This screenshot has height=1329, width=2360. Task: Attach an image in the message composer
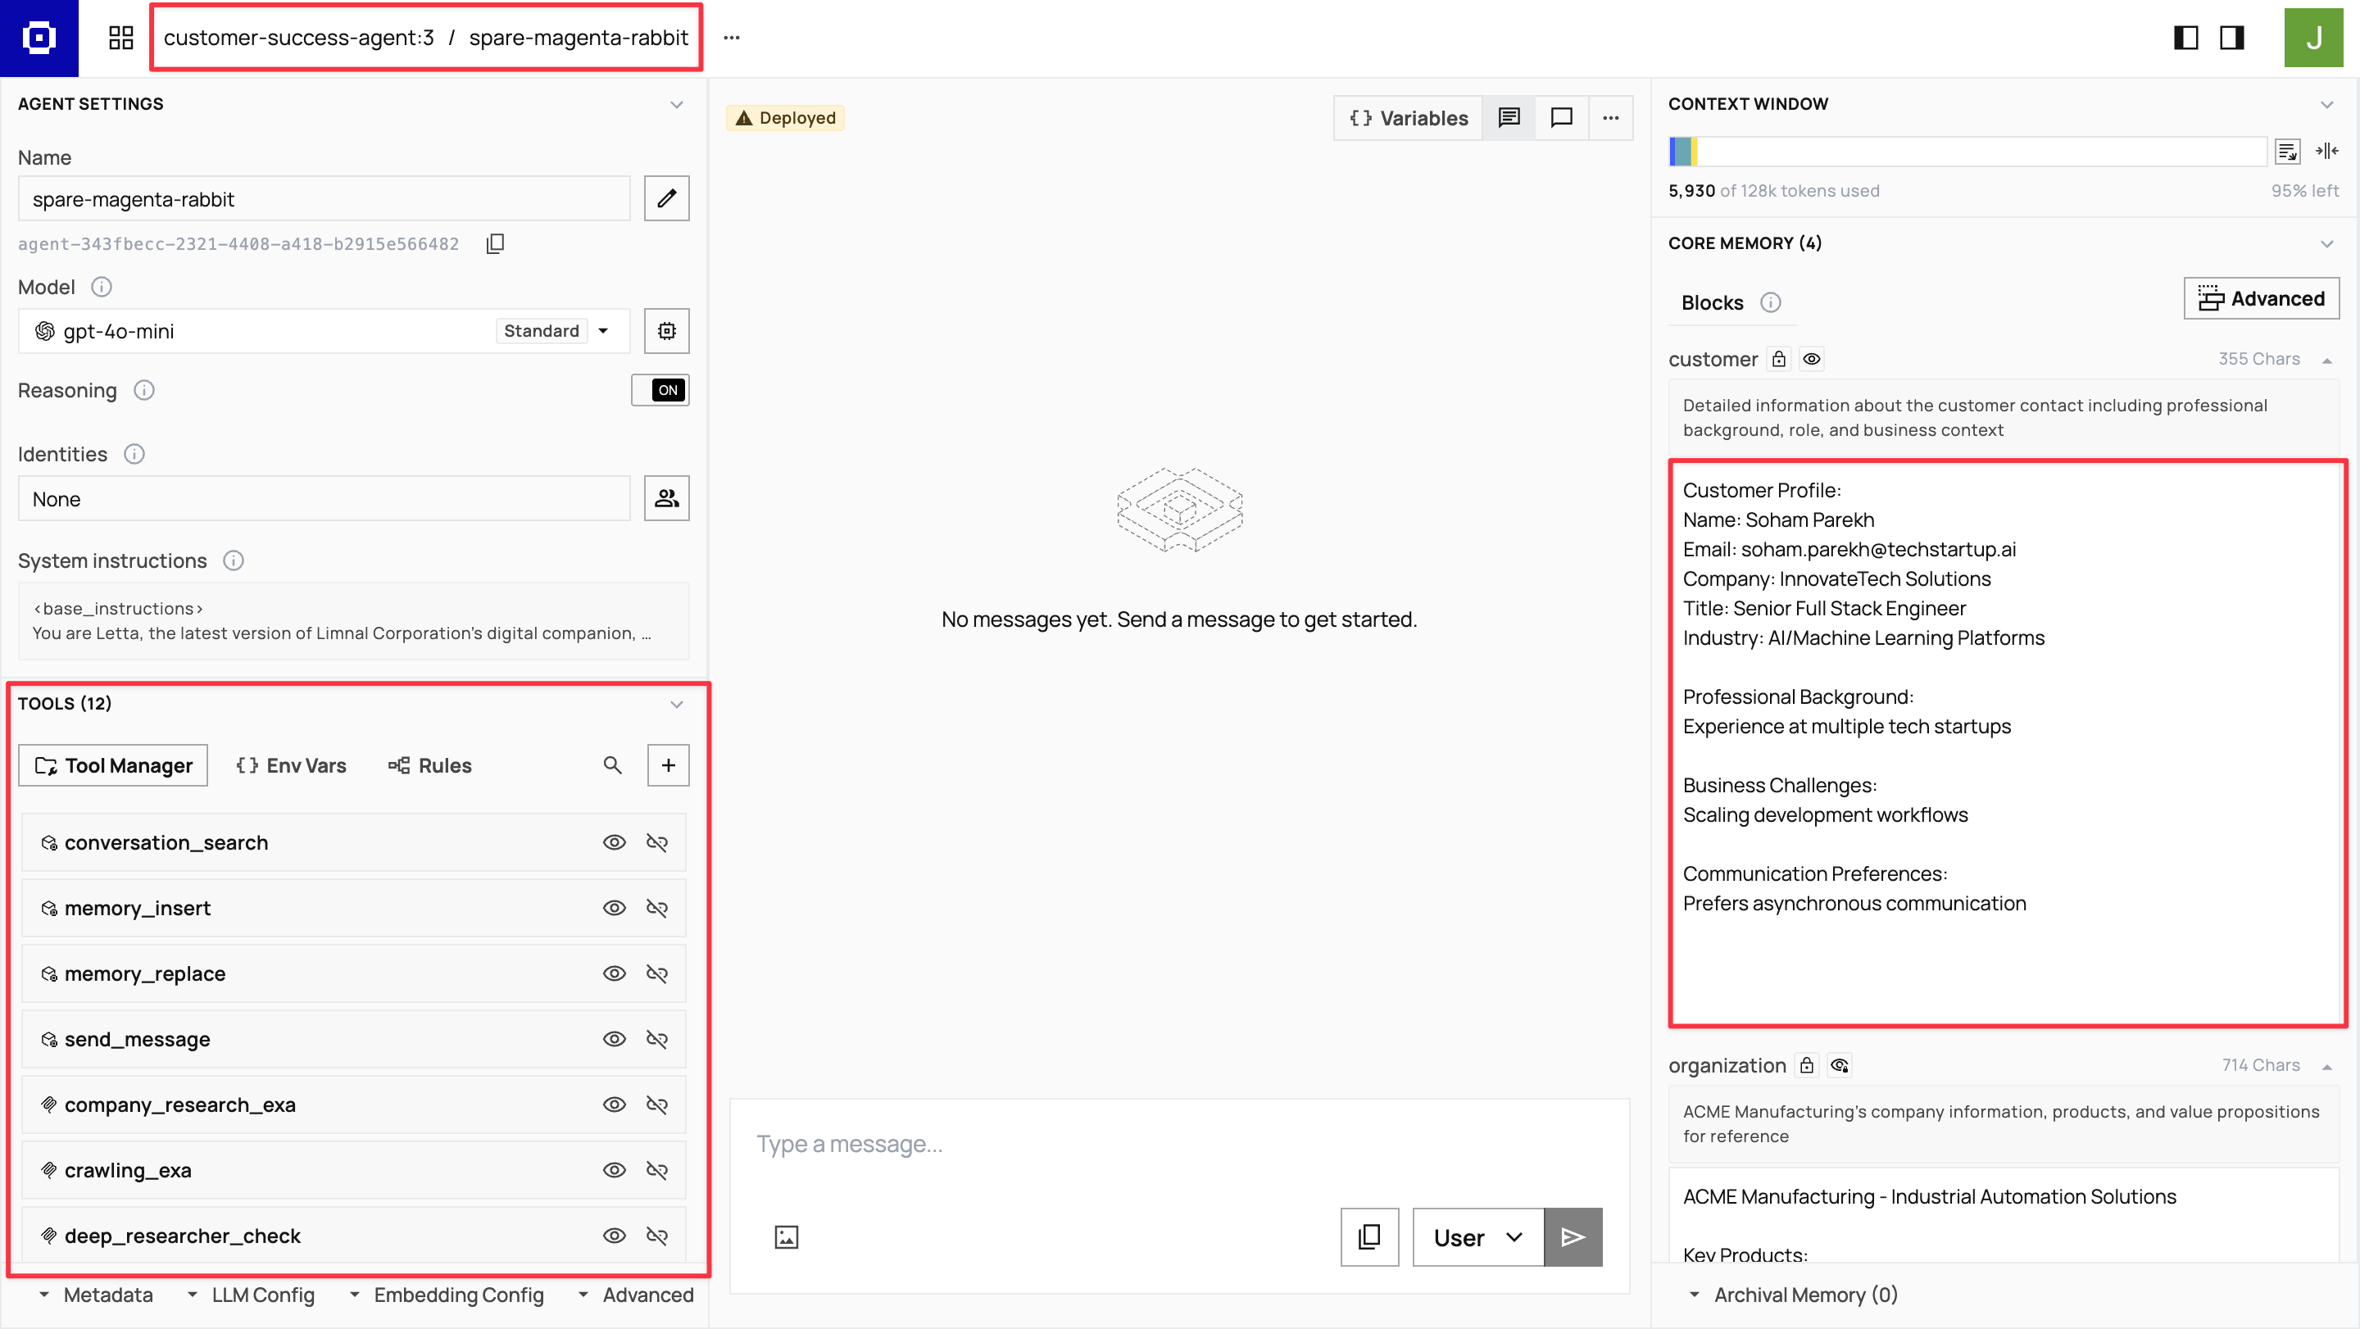pyautogui.click(x=786, y=1236)
